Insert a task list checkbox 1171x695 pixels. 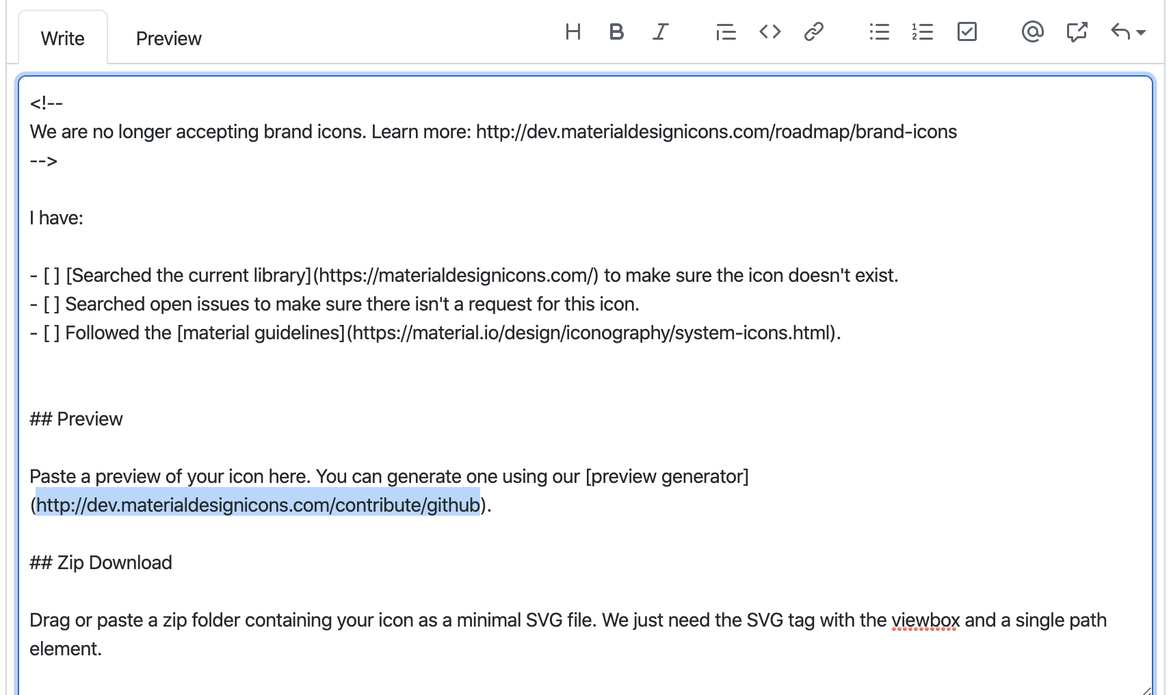[966, 31]
